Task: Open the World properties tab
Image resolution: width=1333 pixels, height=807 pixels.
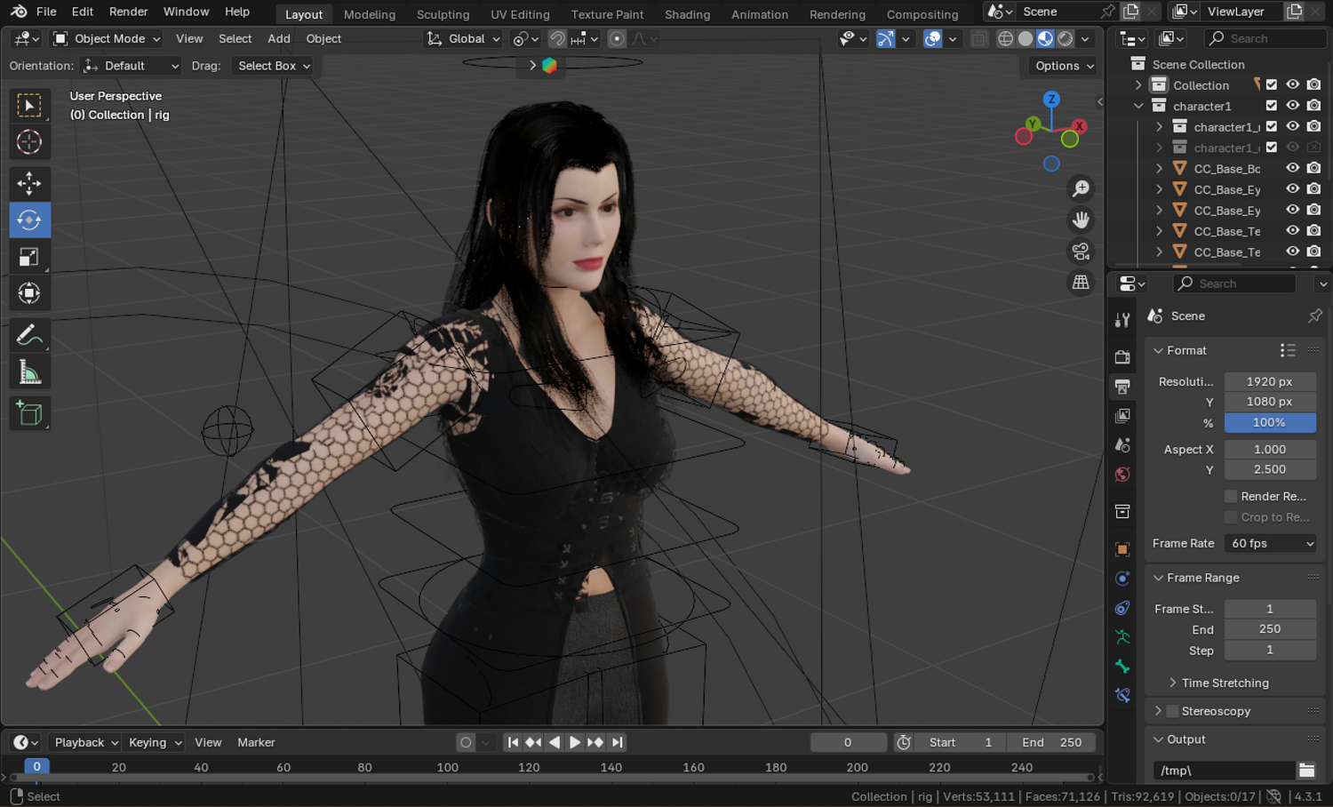Action: click(1122, 475)
